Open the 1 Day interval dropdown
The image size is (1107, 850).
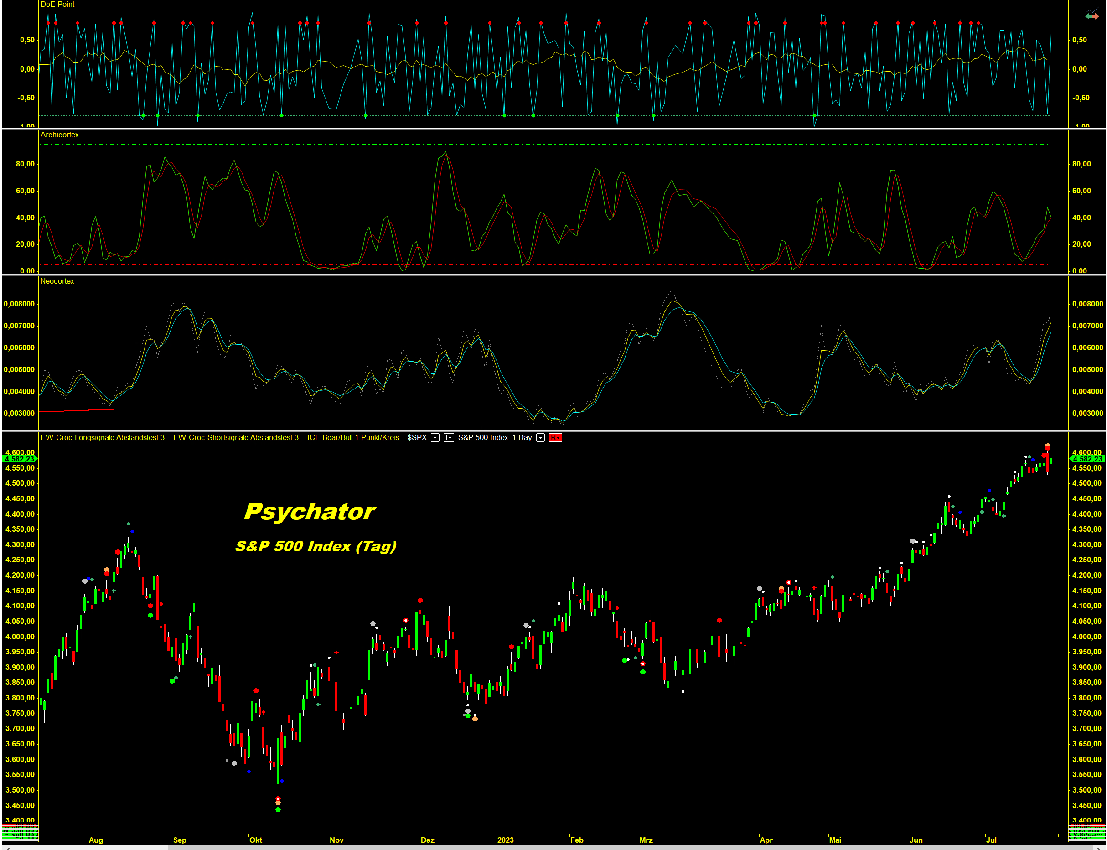tap(540, 438)
